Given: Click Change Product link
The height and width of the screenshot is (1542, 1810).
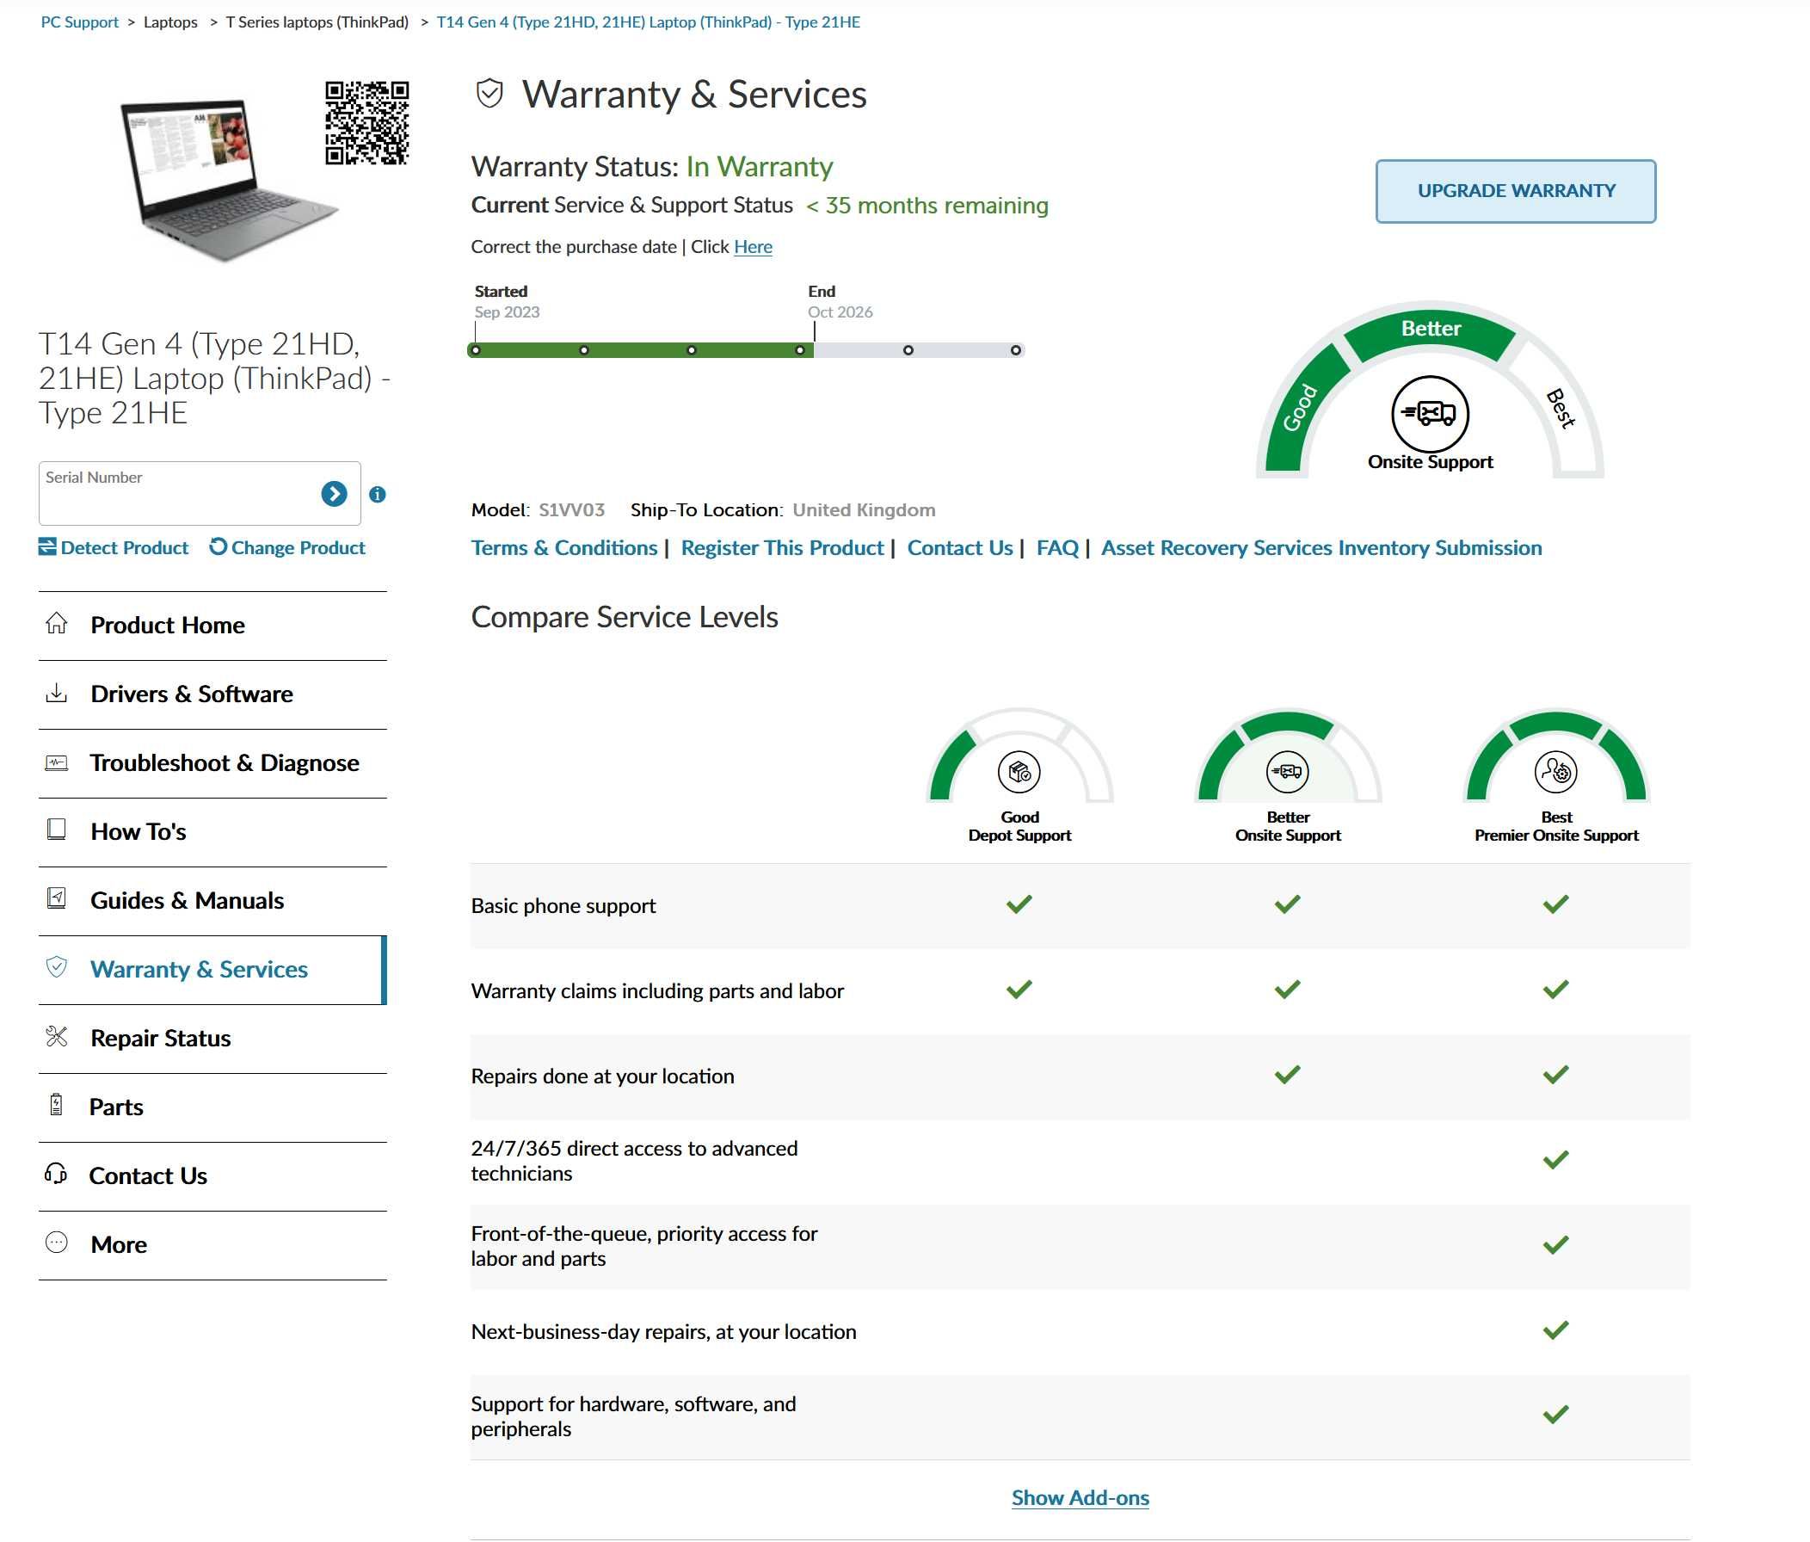Looking at the screenshot, I should click(x=287, y=548).
